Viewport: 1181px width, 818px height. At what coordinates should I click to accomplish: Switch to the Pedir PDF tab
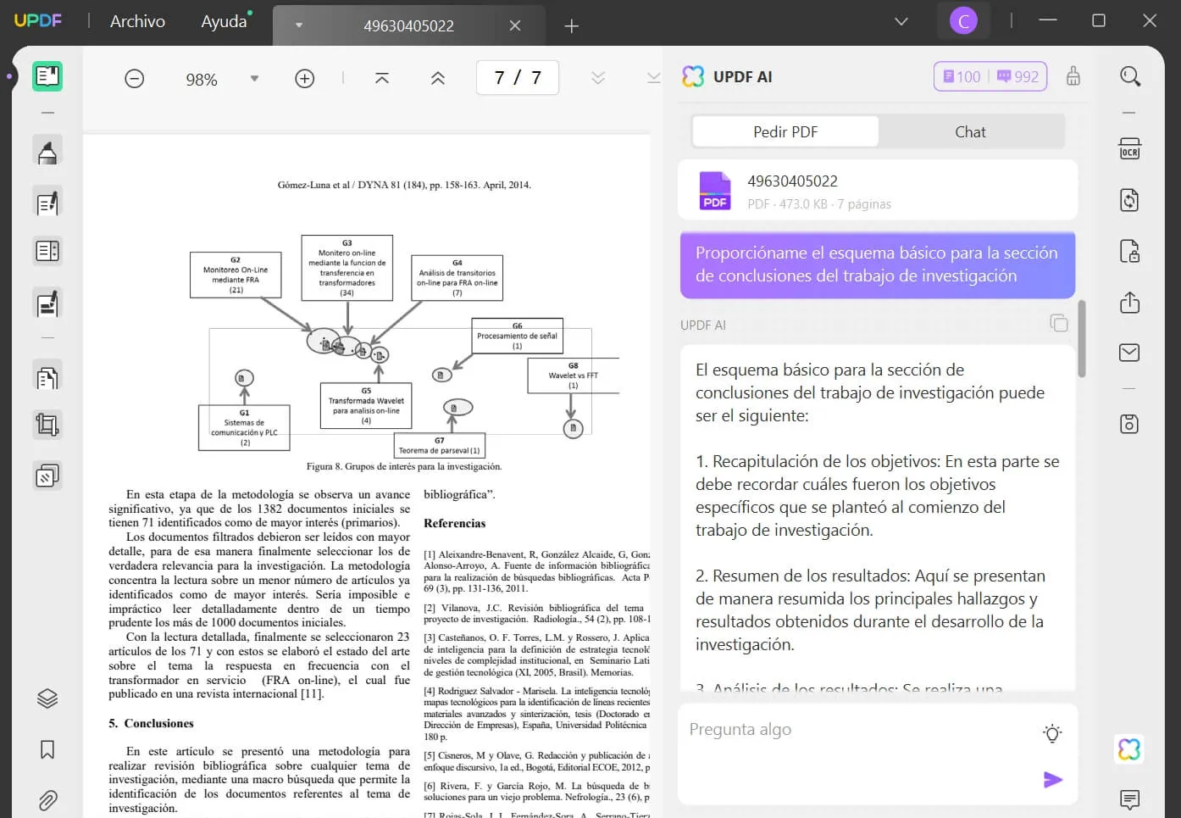[x=785, y=131]
